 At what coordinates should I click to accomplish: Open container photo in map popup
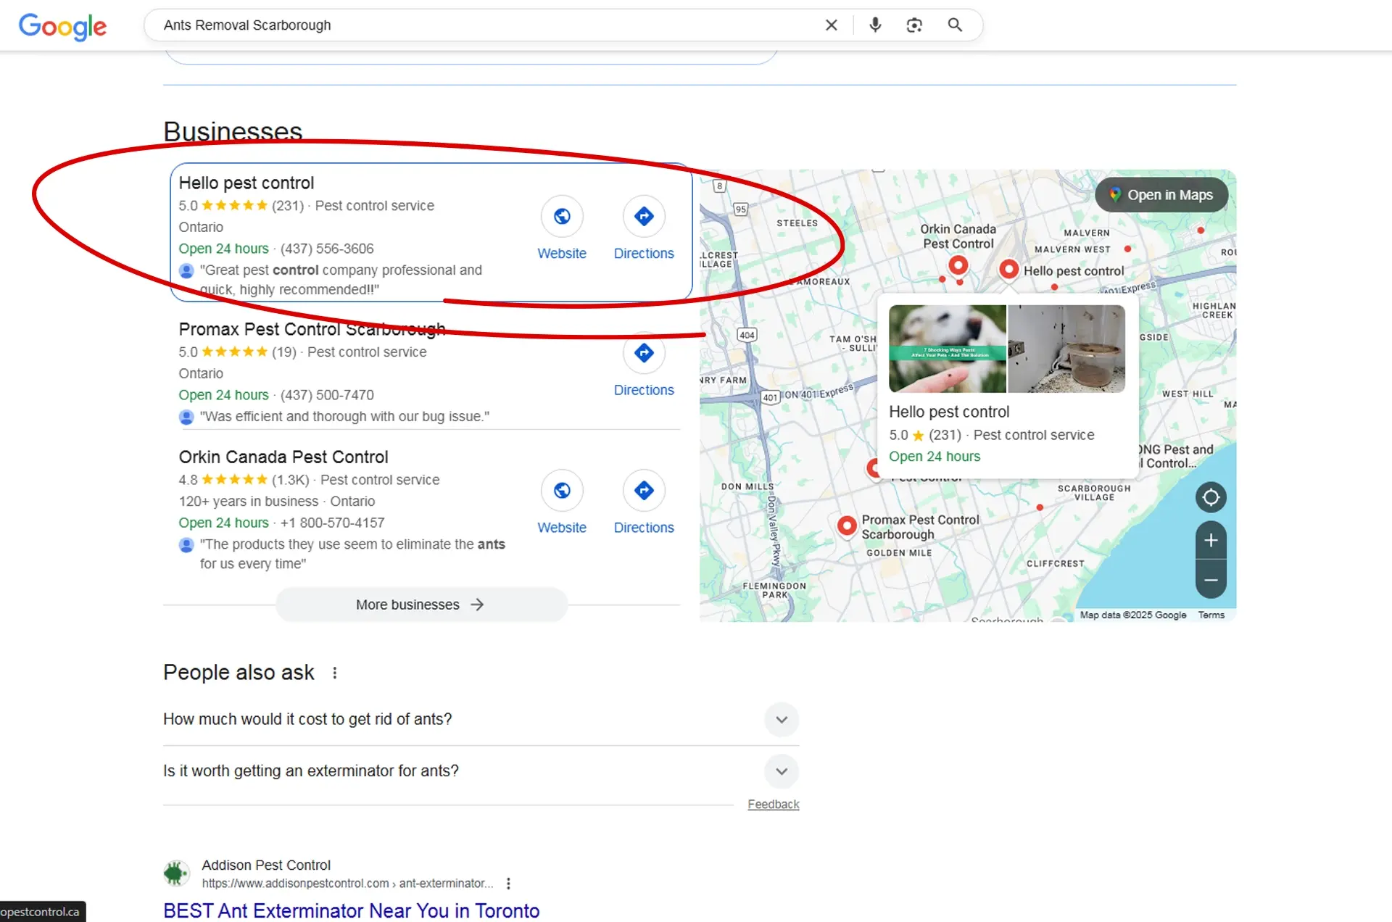(x=1066, y=349)
